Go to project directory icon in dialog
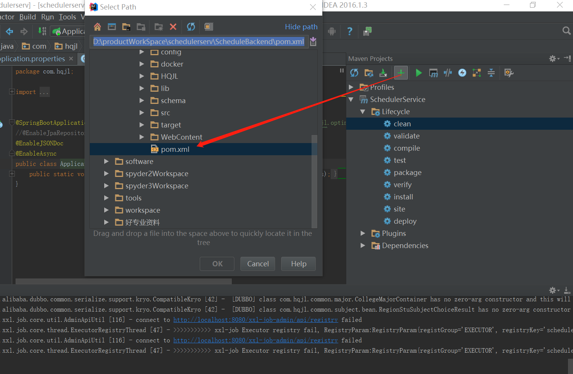Image resolution: width=573 pixels, height=374 pixels. coord(126,27)
